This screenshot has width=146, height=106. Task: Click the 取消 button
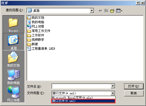coord(134,93)
